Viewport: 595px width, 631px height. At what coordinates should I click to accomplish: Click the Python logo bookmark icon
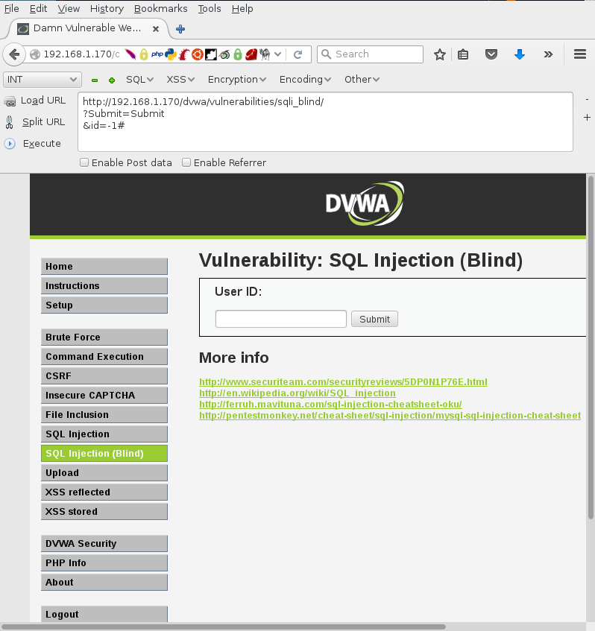click(171, 54)
